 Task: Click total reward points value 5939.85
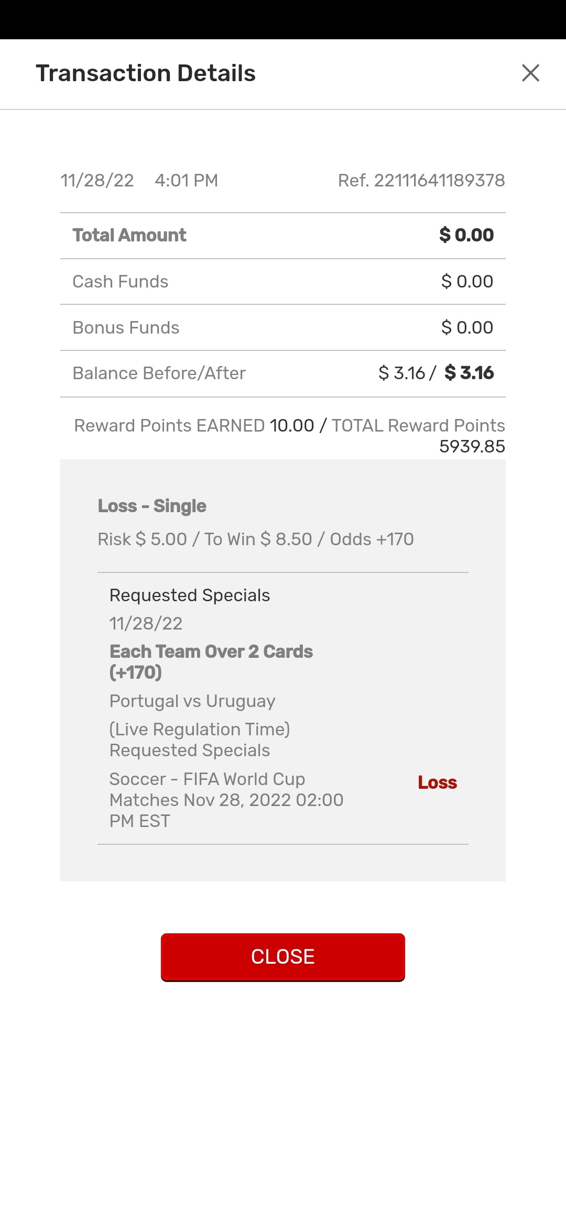tap(472, 446)
